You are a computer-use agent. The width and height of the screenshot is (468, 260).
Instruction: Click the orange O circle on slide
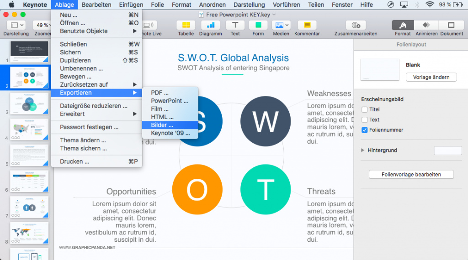tap(197, 189)
